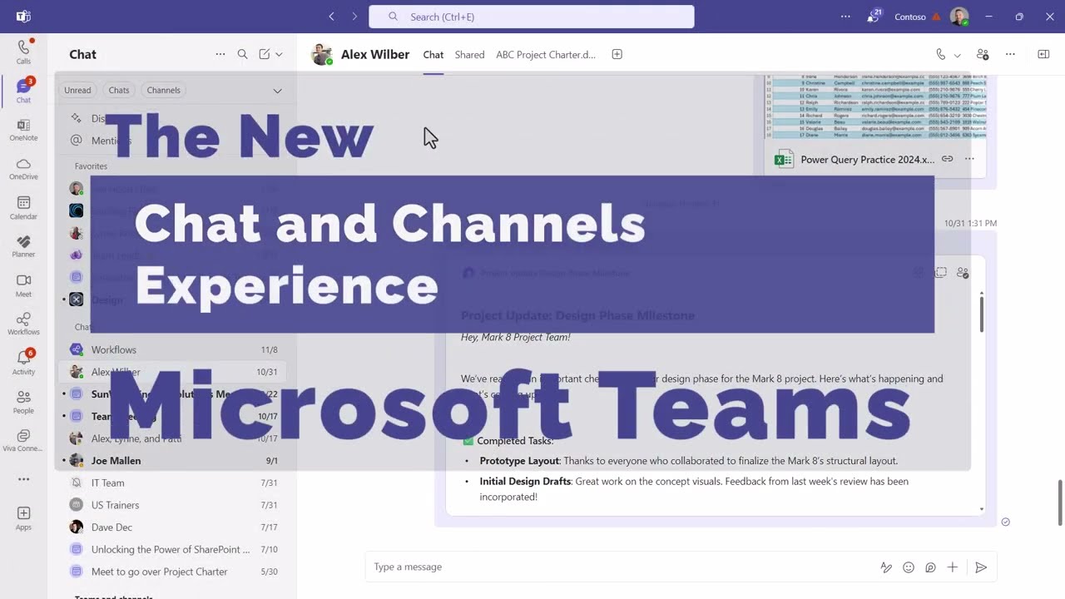Start a new chat compose icon

(265, 54)
